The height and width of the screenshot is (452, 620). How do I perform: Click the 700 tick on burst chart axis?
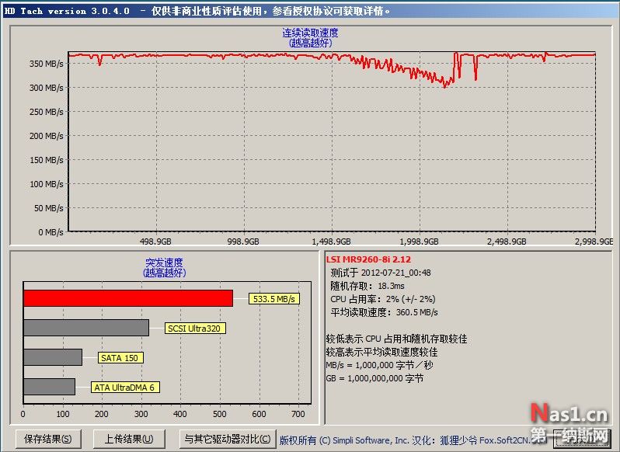(298, 414)
